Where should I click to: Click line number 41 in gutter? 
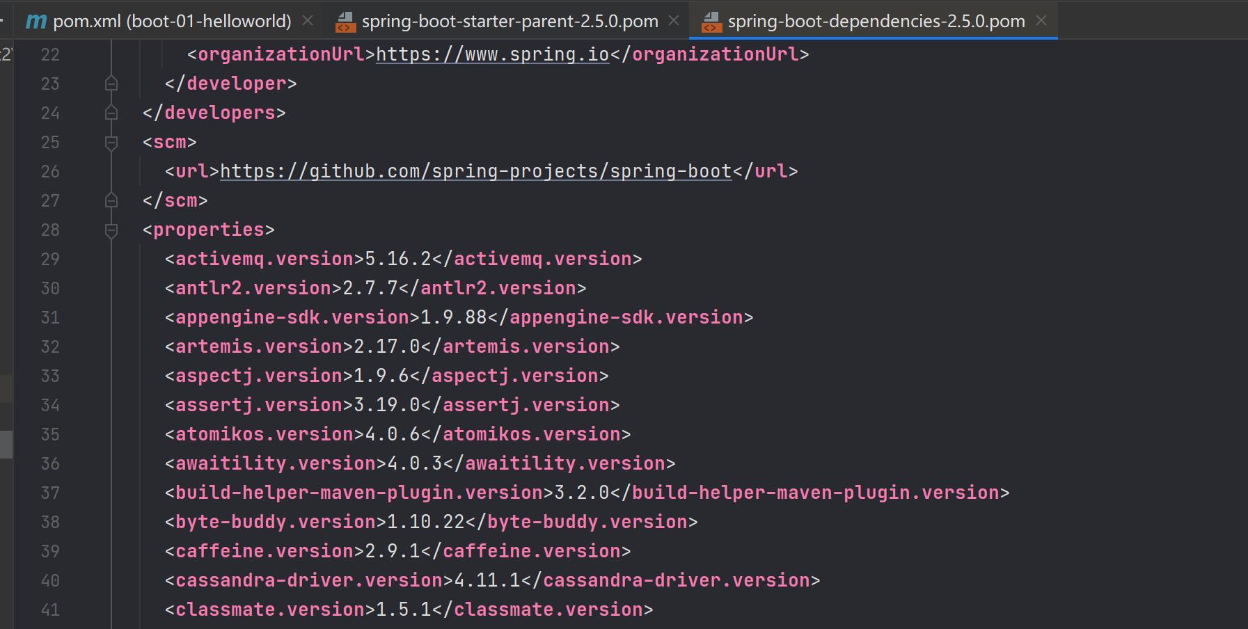click(50, 610)
